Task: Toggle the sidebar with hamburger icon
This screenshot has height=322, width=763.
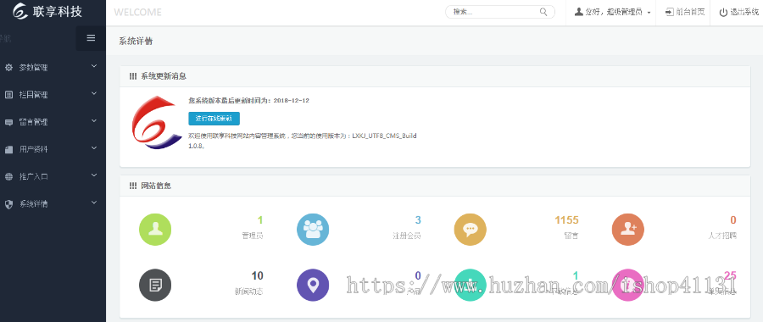Action: [91, 38]
